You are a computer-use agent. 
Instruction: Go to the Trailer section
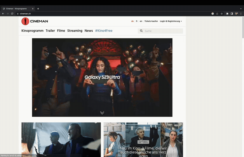[50, 31]
